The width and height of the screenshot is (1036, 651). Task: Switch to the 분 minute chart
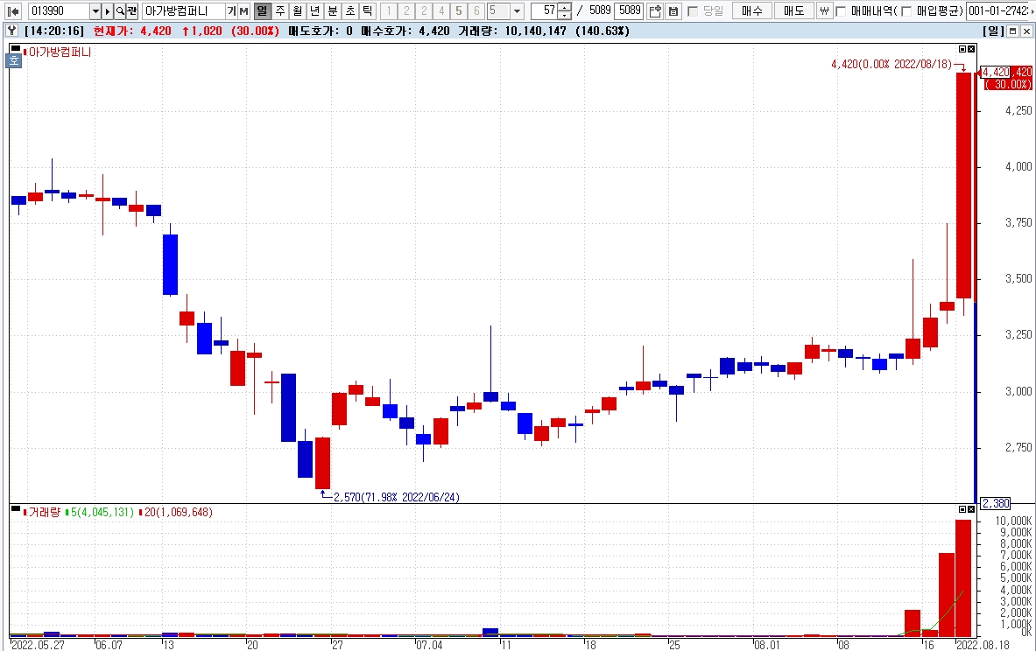(332, 10)
